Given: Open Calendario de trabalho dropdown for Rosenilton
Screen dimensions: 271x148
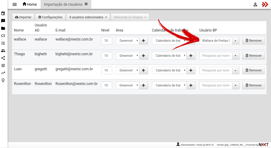Looking at the screenshot, I should [169, 85].
